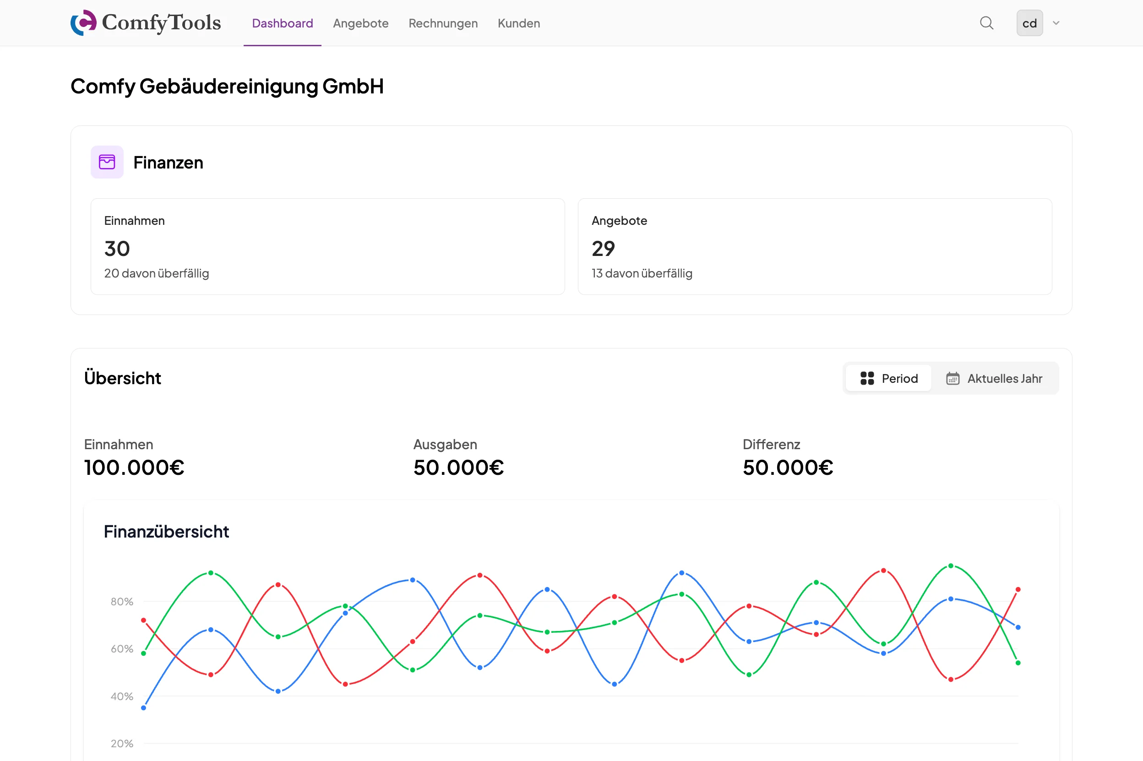The width and height of the screenshot is (1143, 761).
Task: Click the ComfyTools logo icon
Action: click(x=83, y=23)
